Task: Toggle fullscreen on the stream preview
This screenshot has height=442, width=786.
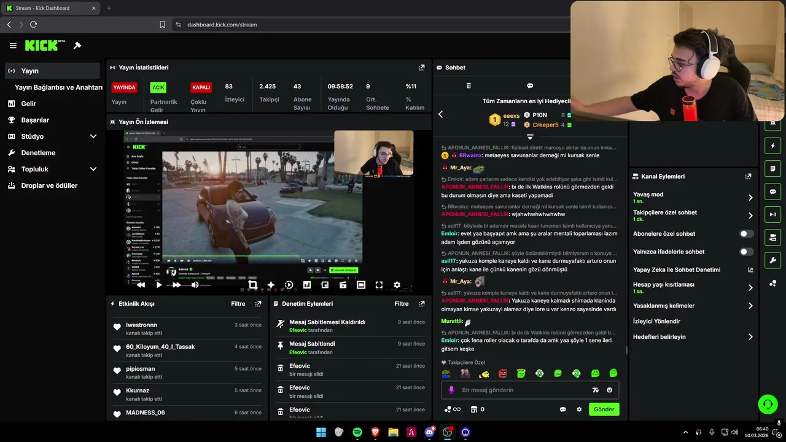Action: click(379, 285)
